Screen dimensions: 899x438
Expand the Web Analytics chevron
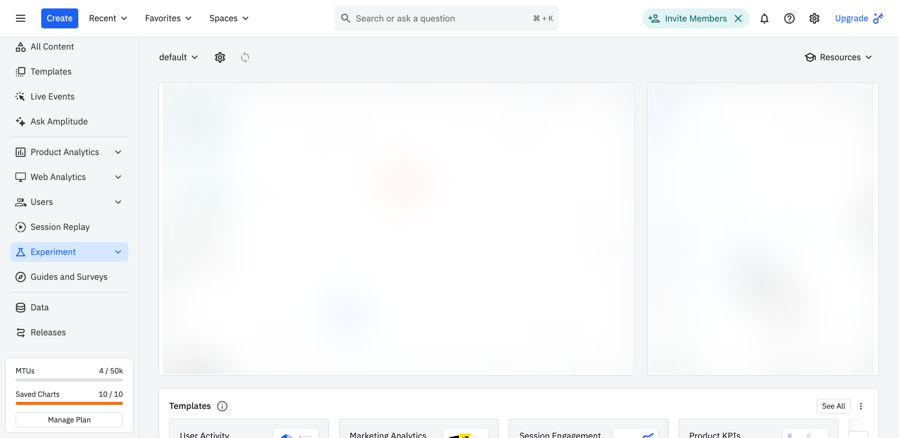point(118,177)
